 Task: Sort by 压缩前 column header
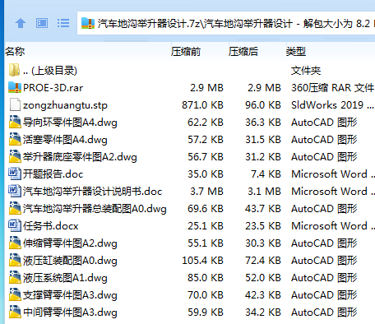click(x=186, y=51)
